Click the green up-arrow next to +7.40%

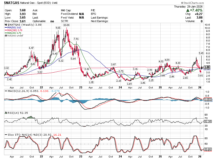click(188, 11)
